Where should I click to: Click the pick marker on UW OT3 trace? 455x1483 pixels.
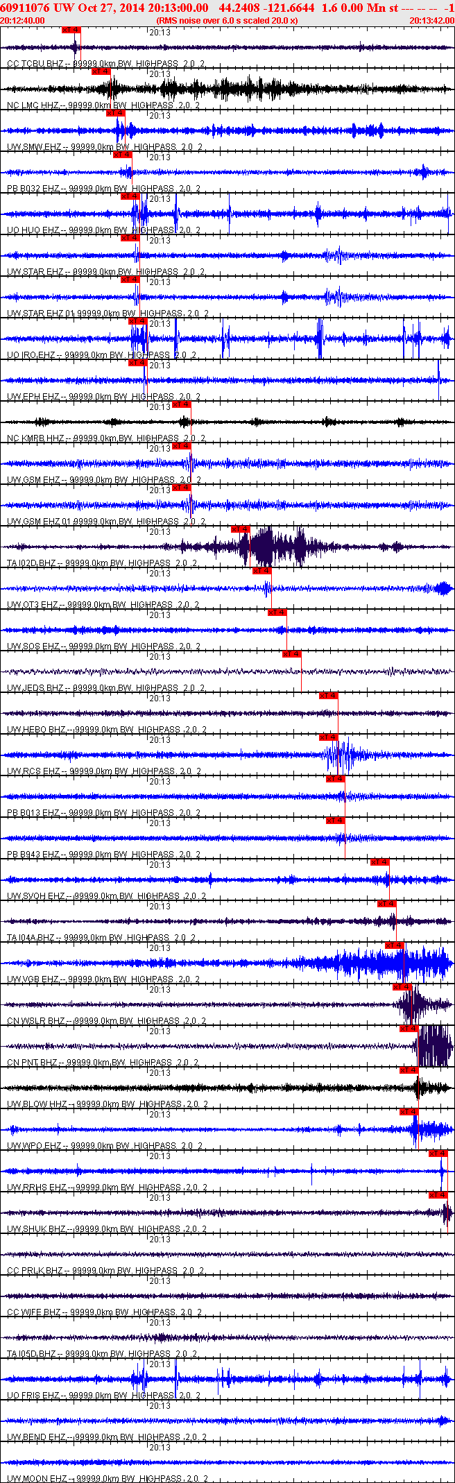pos(261,571)
